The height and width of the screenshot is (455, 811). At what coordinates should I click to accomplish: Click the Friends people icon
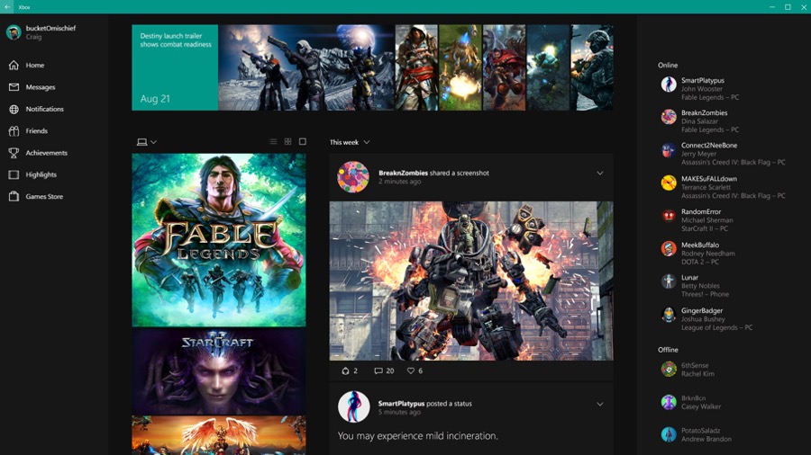coord(14,131)
